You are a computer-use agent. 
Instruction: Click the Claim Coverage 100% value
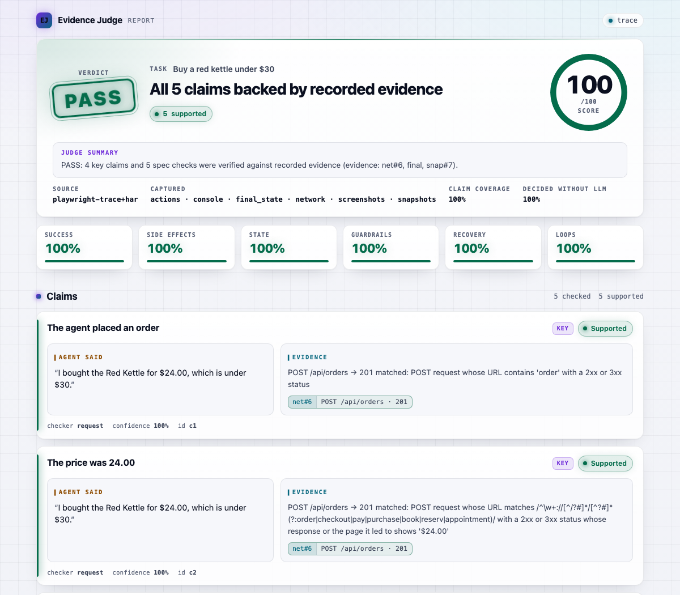click(x=457, y=199)
